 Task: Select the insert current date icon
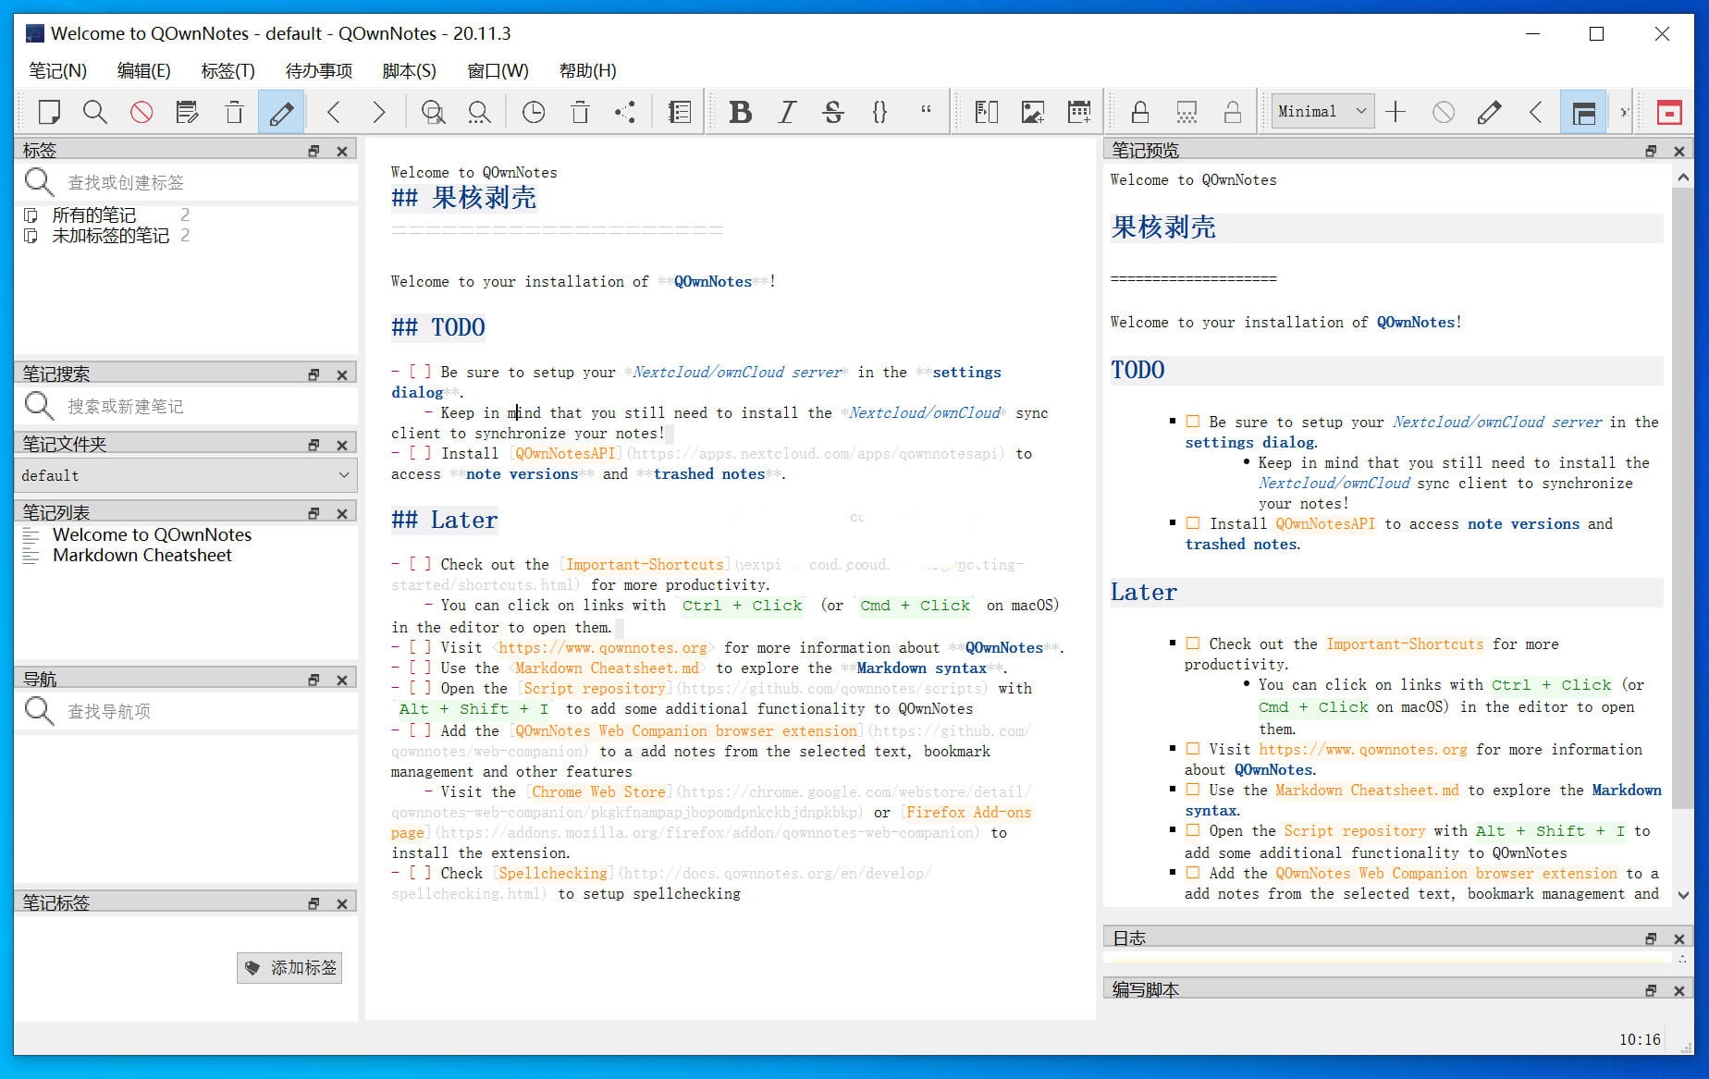coord(1078,112)
